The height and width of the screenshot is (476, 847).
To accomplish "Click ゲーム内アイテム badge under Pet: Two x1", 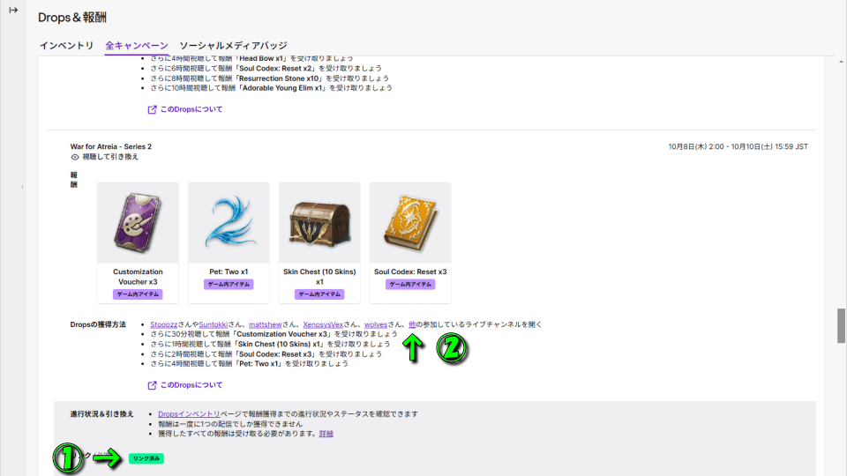I will (229, 284).
